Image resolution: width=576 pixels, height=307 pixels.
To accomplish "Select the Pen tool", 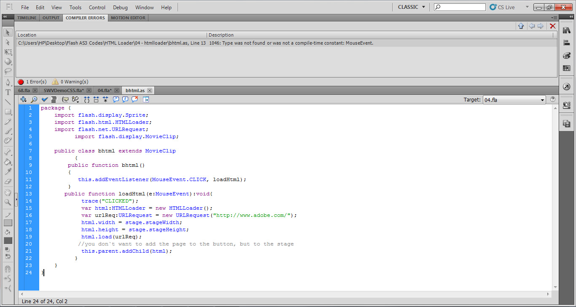I will 8,83.
